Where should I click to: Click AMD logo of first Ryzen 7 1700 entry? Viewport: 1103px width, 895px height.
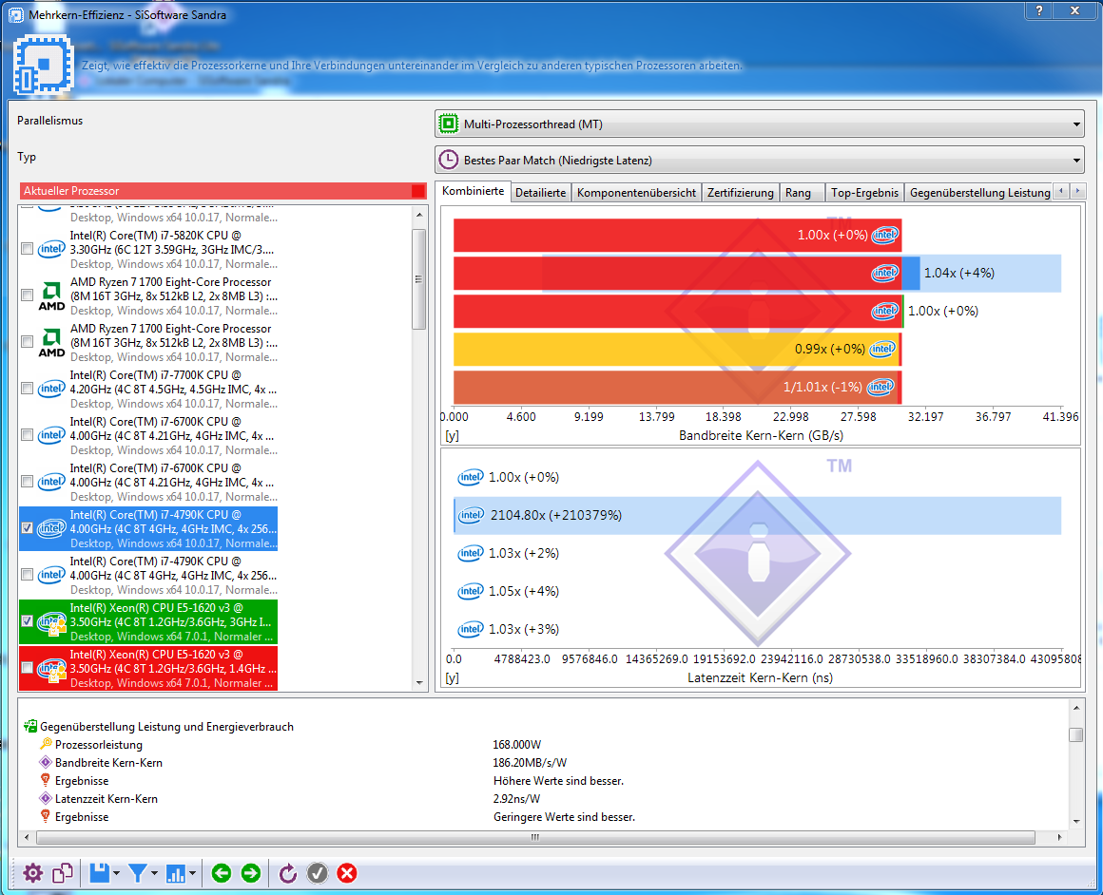[51, 295]
